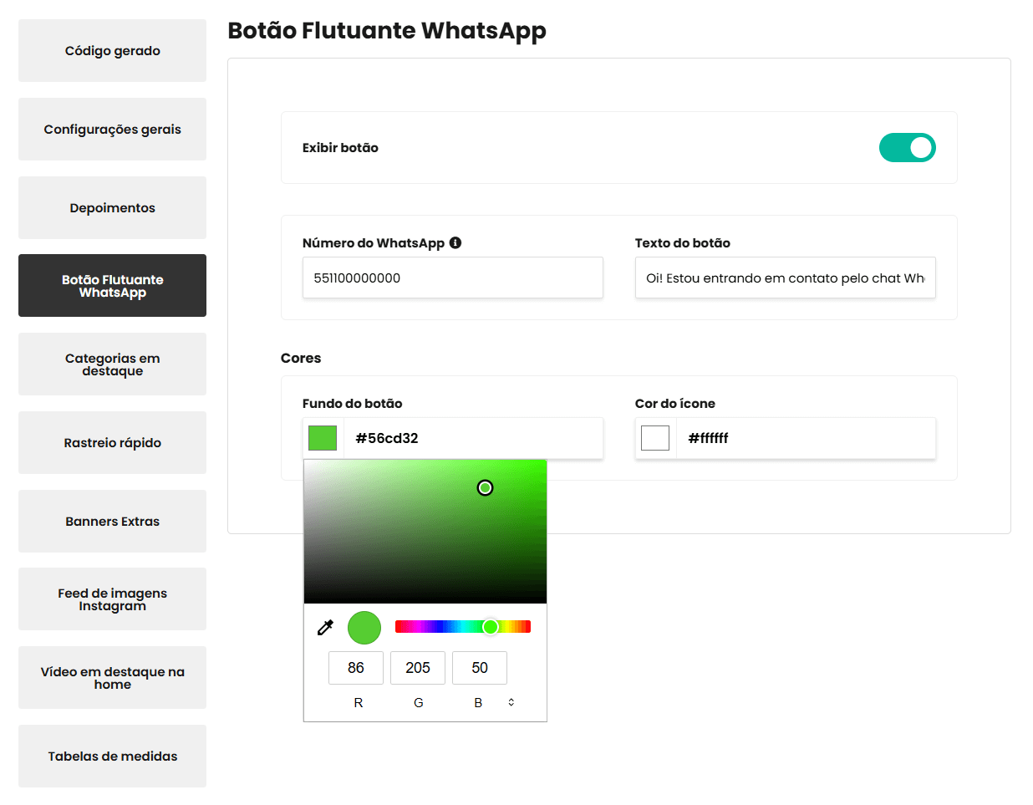Screen dimensions: 1033x805
Task: Open Tabelas de medidas section
Action: [113, 757]
